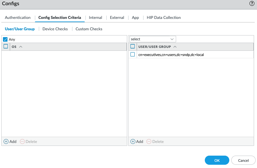Switch to the Device Checks sub-tab

55,29
